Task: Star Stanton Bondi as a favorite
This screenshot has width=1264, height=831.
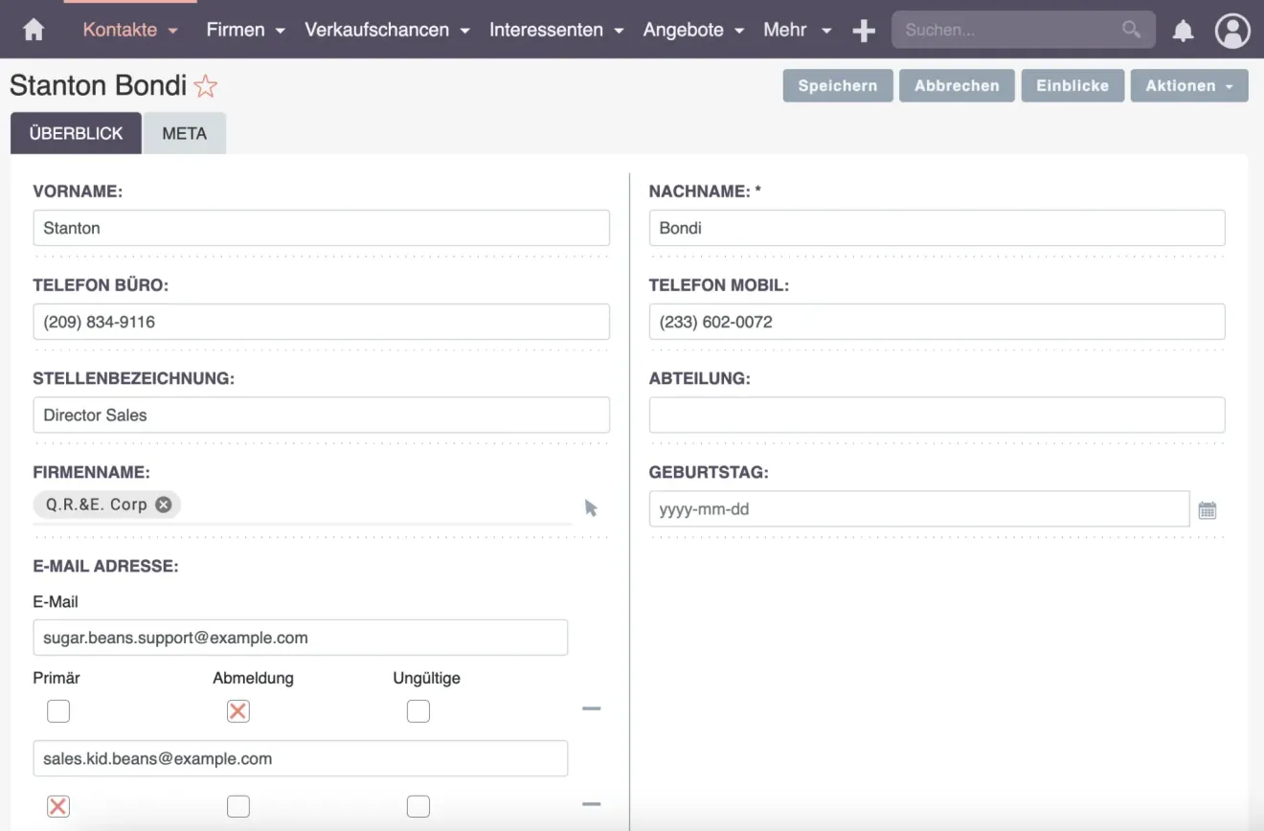Action: point(205,85)
